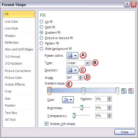Select the first gradient stop marker
This screenshot has height=138, width=138.
click(x=49, y=91)
